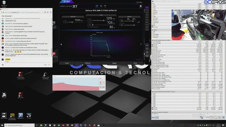The image size is (226, 127).
Task: Open the Windows Start menu
Action: point(2,125)
